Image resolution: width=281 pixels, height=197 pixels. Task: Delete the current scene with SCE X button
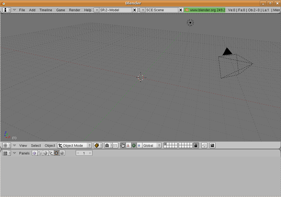coord(181,10)
